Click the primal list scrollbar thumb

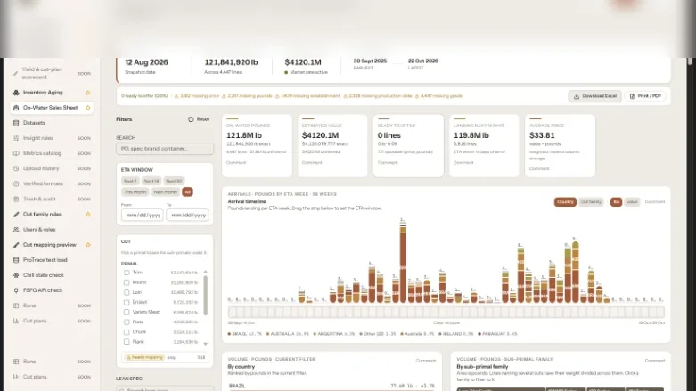(x=205, y=295)
